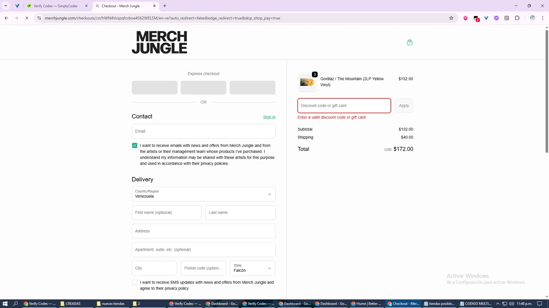Open Hume | Better taskbar window
549x308 pixels.
[366, 304]
